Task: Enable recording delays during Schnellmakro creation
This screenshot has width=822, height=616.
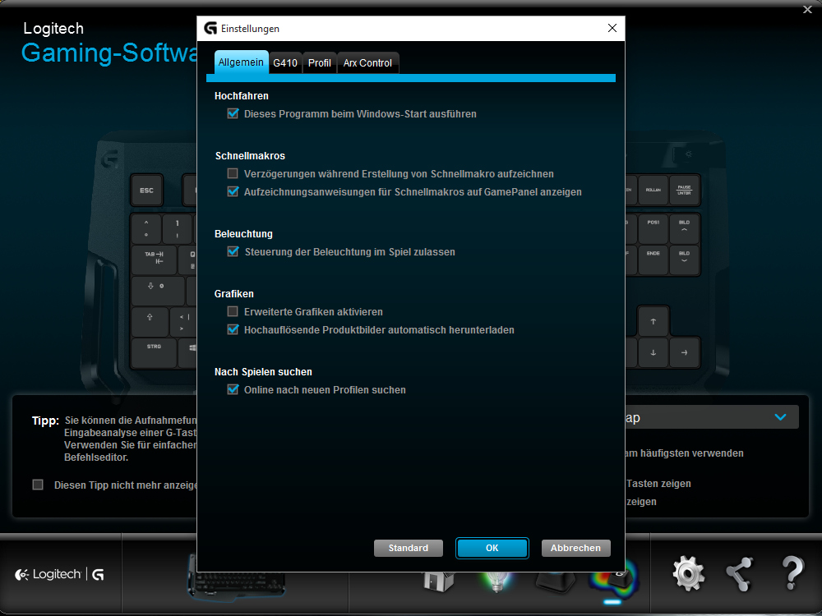Action: (233, 173)
